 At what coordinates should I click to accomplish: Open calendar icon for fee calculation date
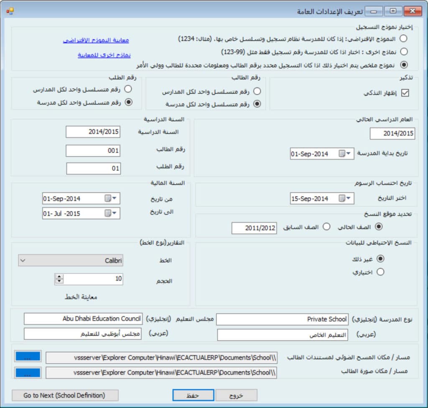pos(342,199)
